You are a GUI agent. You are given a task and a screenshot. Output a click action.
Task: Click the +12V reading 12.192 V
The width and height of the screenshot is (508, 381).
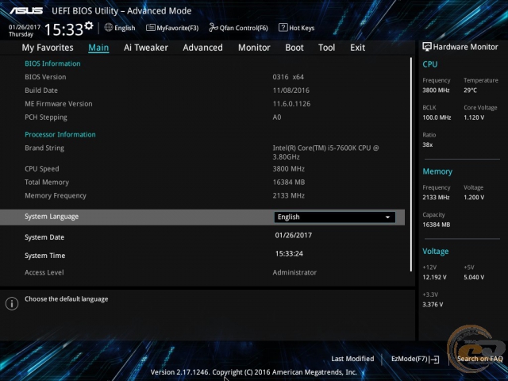pos(434,277)
